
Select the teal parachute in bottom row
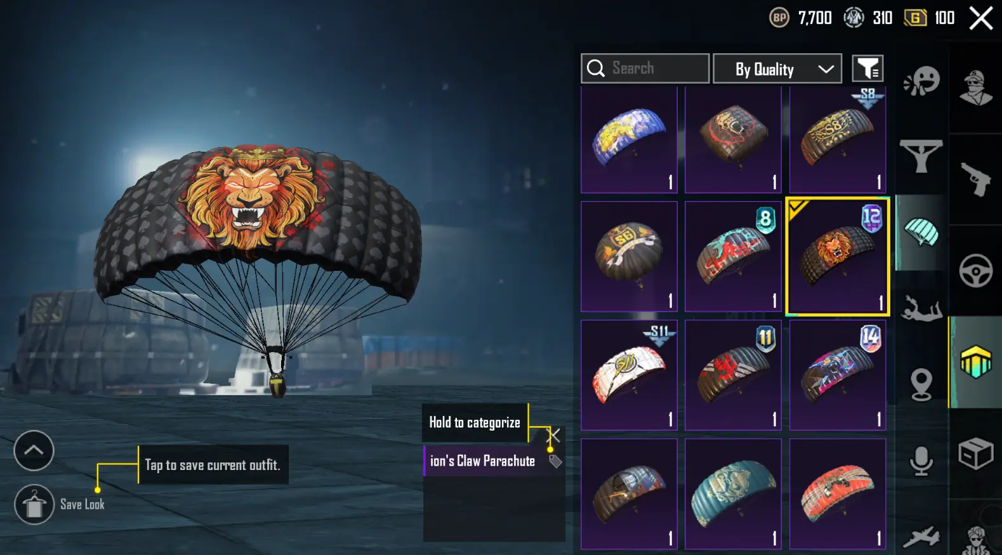click(733, 493)
